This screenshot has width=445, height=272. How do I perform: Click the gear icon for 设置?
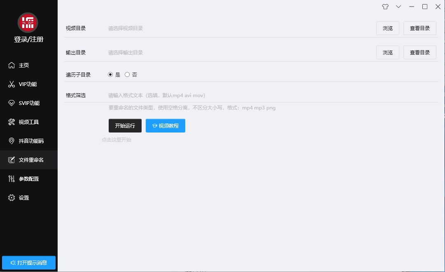pyautogui.click(x=12, y=198)
